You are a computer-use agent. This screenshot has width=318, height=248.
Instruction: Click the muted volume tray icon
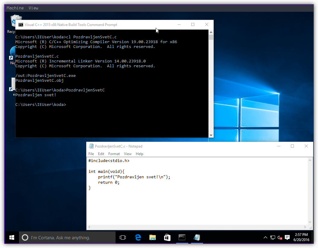(280, 237)
